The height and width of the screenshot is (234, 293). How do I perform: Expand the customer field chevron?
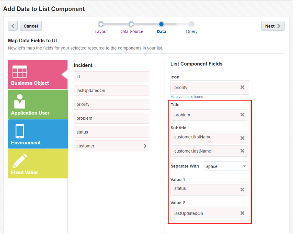click(145, 146)
